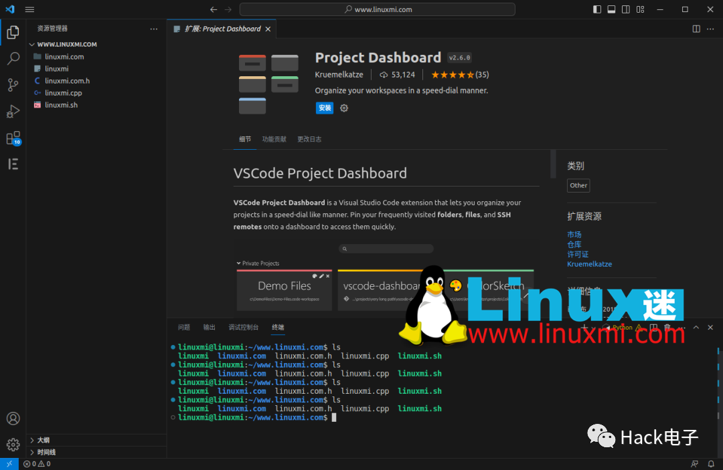Open the linuxmi.cpp file

point(97,92)
